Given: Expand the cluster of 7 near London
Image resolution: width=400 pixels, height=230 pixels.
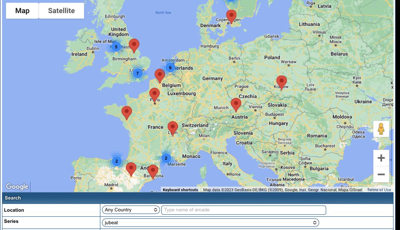Looking at the screenshot, I should [137, 73].
